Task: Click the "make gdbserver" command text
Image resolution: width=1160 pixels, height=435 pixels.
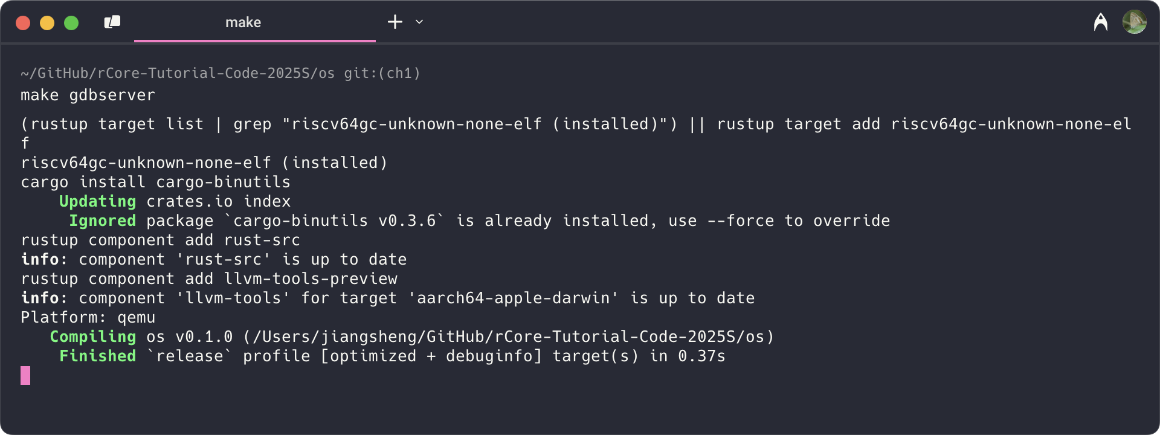Action: tap(88, 95)
